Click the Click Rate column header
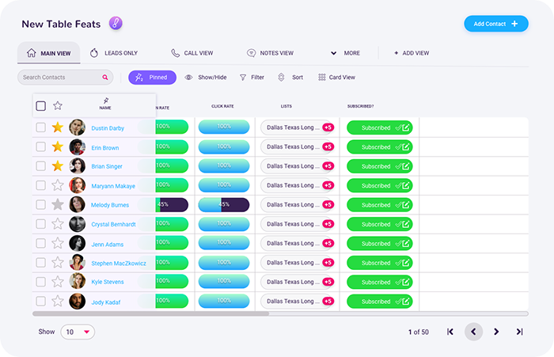 coord(222,106)
